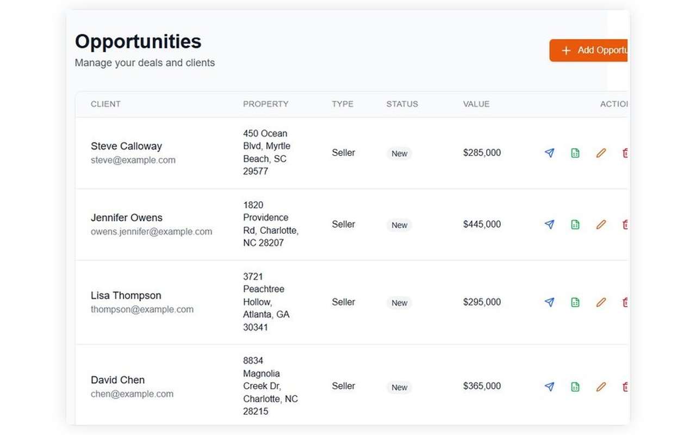Delete Steve Calloway's opportunity
The width and height of the screenshot is (696, 435).
click(x=625, y=153)
